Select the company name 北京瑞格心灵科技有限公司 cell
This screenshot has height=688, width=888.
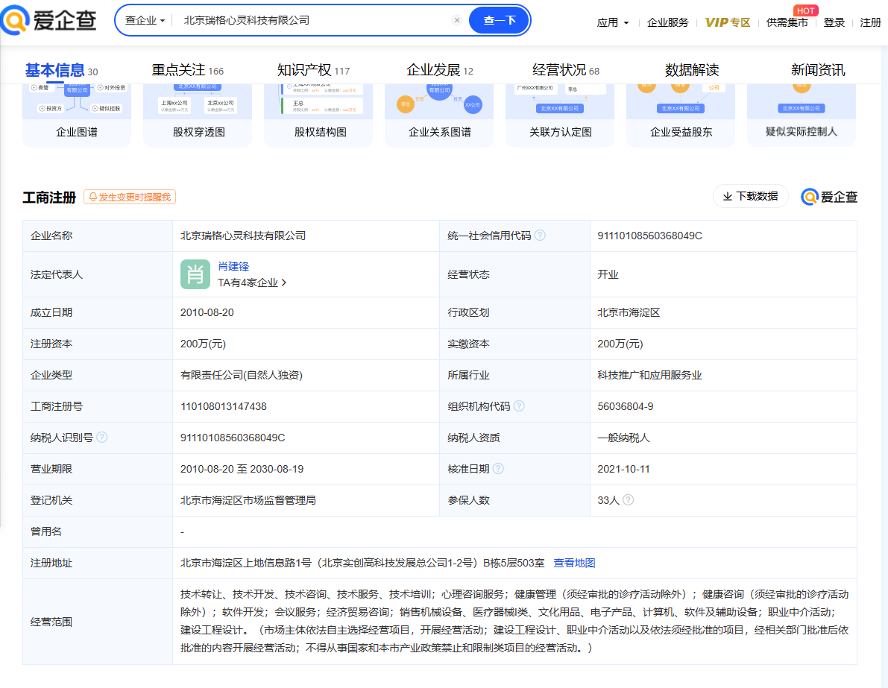(243, 236)
